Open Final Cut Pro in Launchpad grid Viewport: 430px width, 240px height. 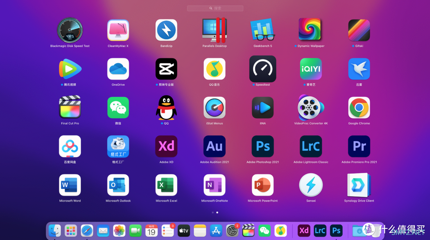tap(70, 108)
